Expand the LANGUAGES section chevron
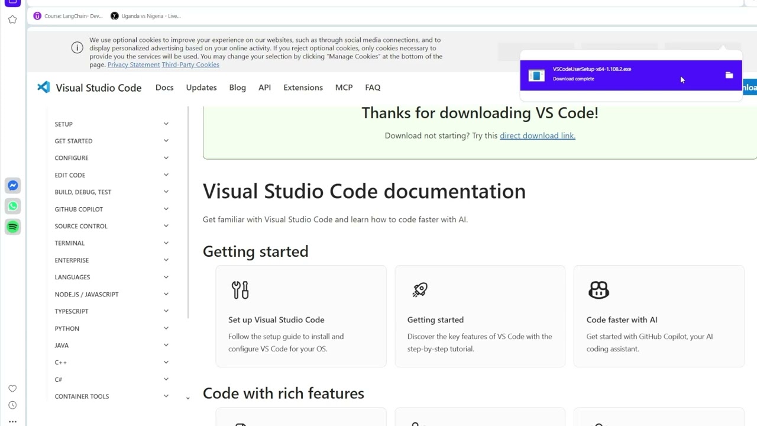The height and width of the screenshot is (426, 757). coord(166,277)
